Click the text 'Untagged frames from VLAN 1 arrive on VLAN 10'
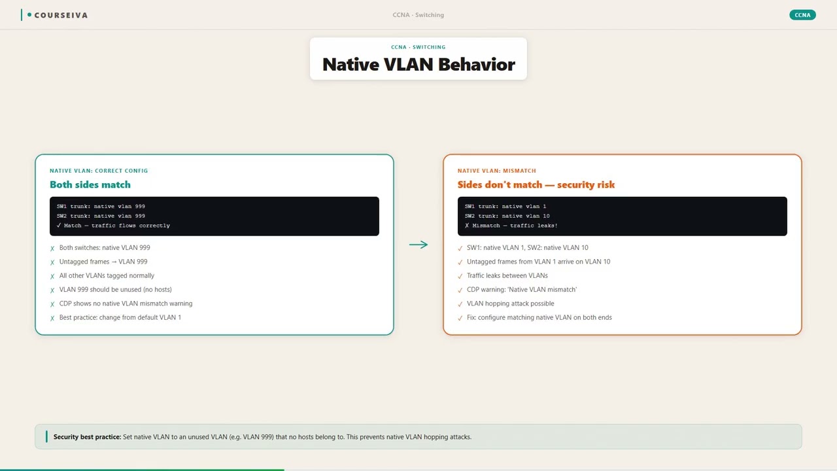This screenshot has height=471, width=837. click(539, 262)
